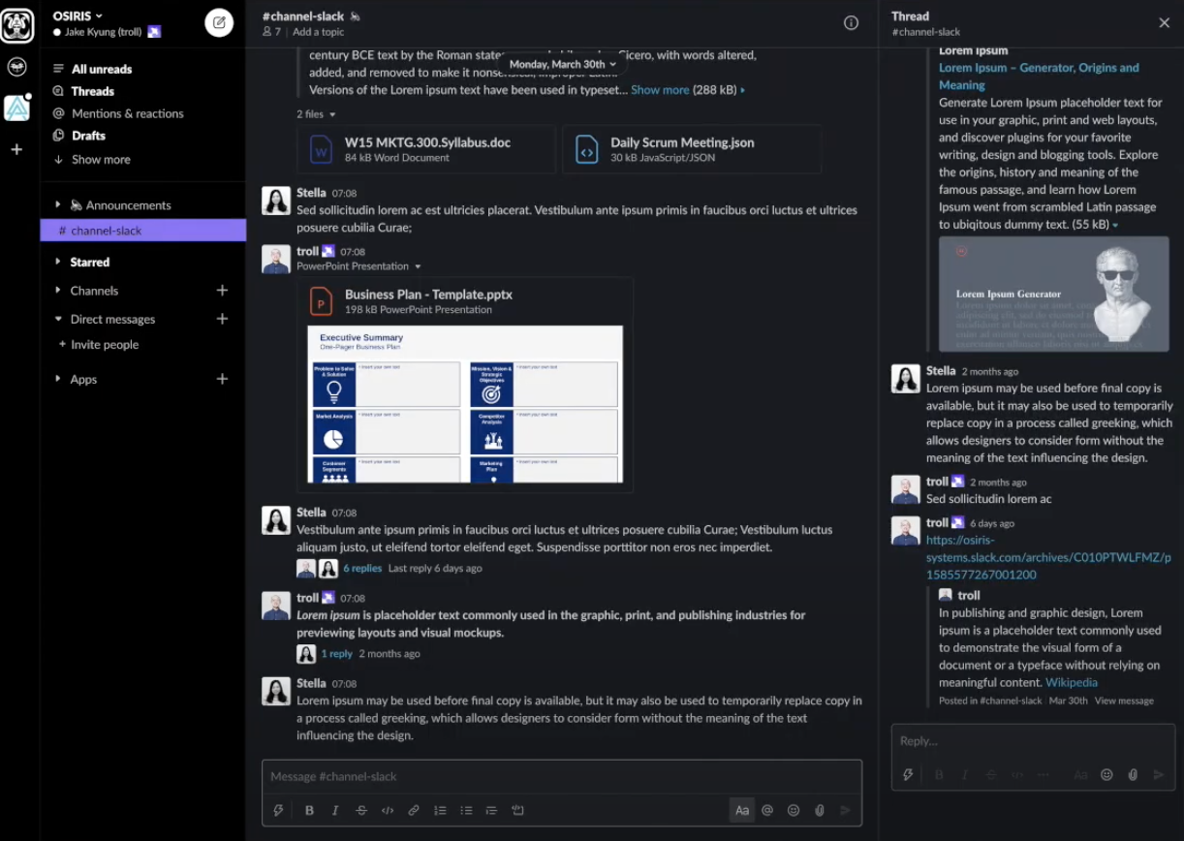Add a blockquote in the main composer
The width and height of the screenshot is (1184, 841).
(491, 811)
